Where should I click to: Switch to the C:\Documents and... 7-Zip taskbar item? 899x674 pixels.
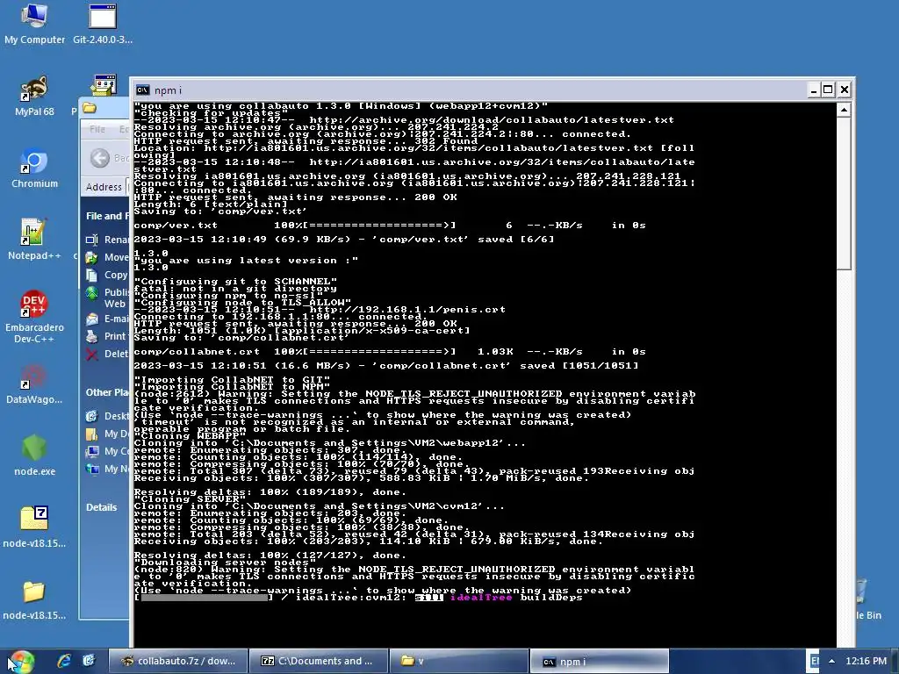pos(319,661)
